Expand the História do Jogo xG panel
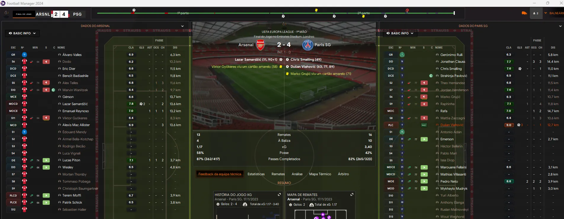This screenshot has height=219, width=564. tap(279, 195)
